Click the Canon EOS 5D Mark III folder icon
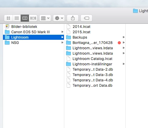148x128 pixels. (7, 32)
